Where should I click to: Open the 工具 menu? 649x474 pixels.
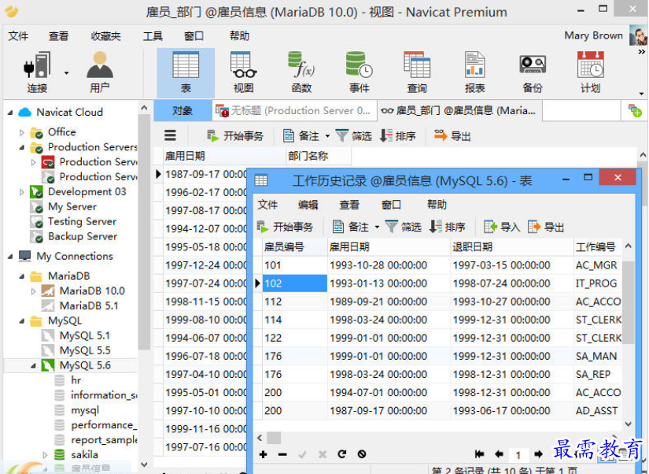click(153, 36)
